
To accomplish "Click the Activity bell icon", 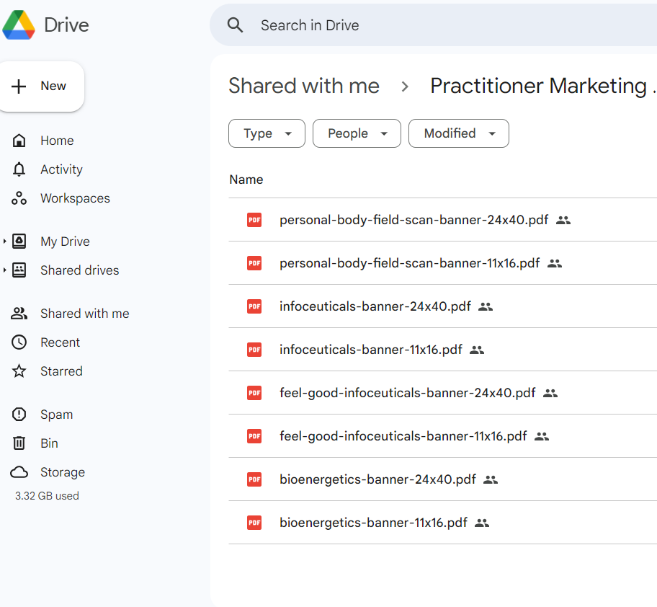I will pyautogui.click(x=19, y=169).
